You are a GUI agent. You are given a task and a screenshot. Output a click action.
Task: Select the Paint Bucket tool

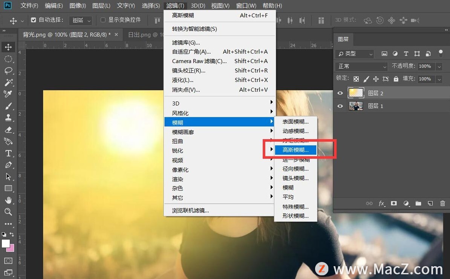coord(8,141)
